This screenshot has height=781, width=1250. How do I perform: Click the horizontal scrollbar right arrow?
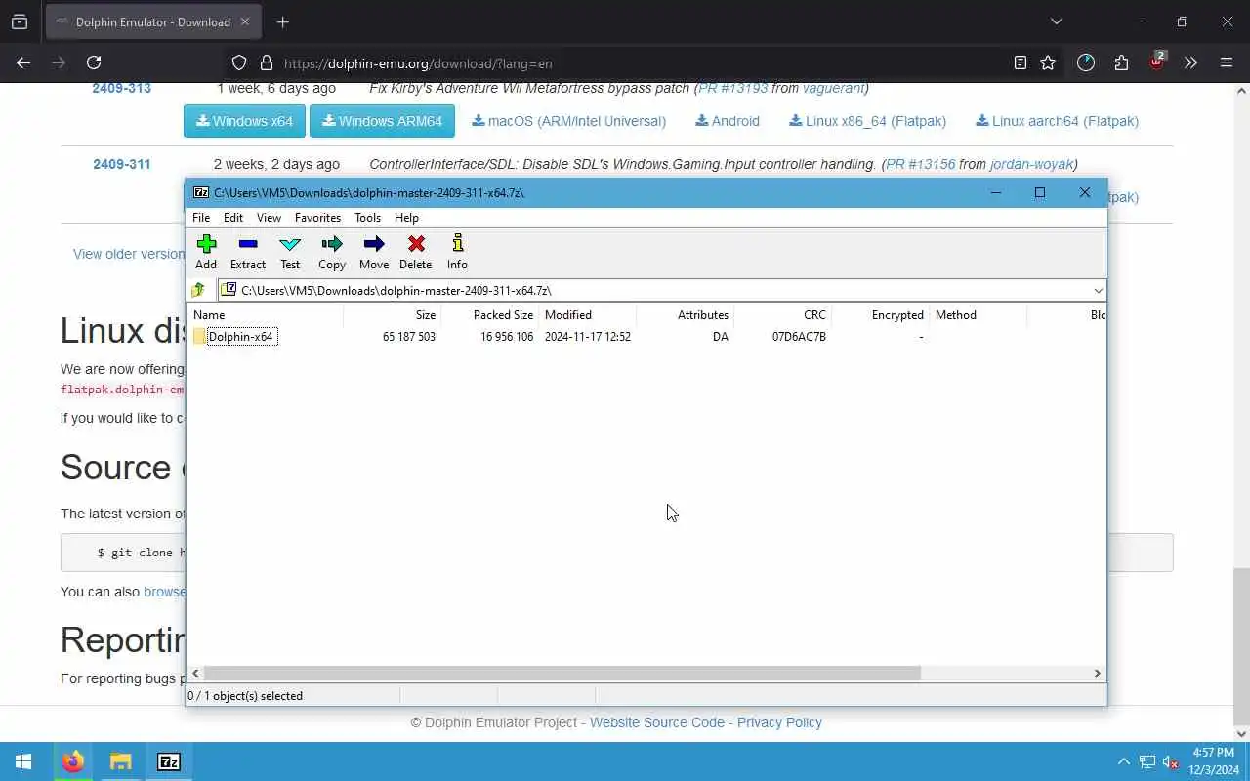1097,673
